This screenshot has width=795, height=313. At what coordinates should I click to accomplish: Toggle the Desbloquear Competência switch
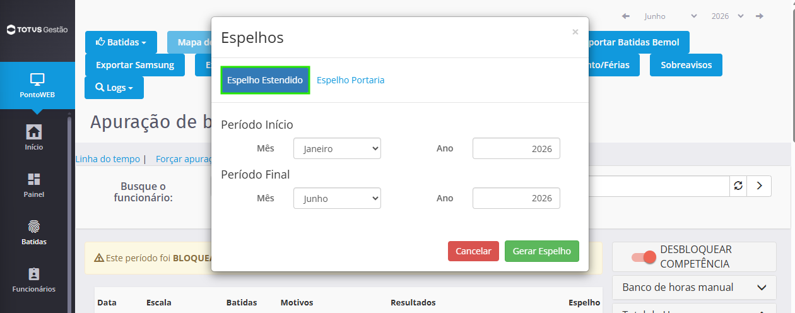click(644, 257)
